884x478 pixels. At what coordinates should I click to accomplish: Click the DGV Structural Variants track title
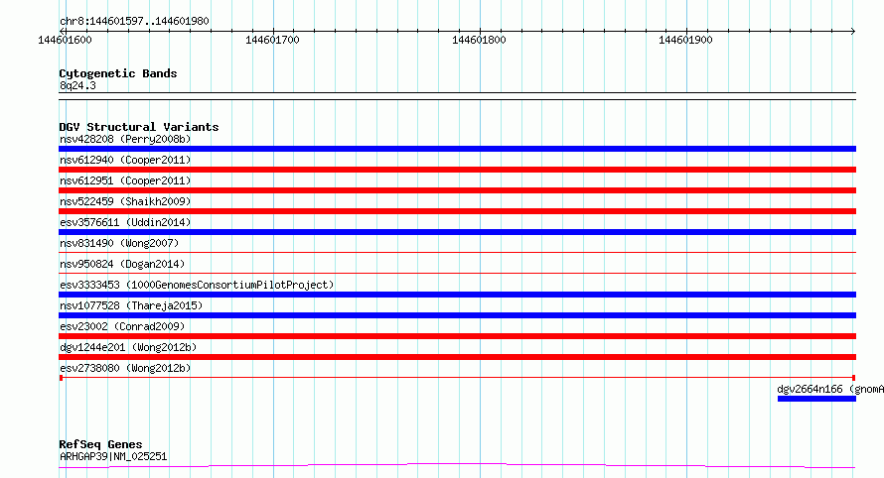click(139, 127)
